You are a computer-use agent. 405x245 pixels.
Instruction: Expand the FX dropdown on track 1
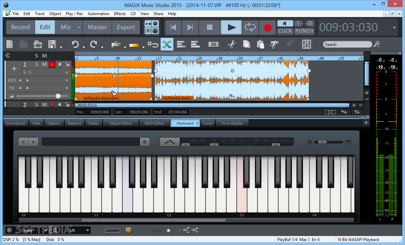67,88
